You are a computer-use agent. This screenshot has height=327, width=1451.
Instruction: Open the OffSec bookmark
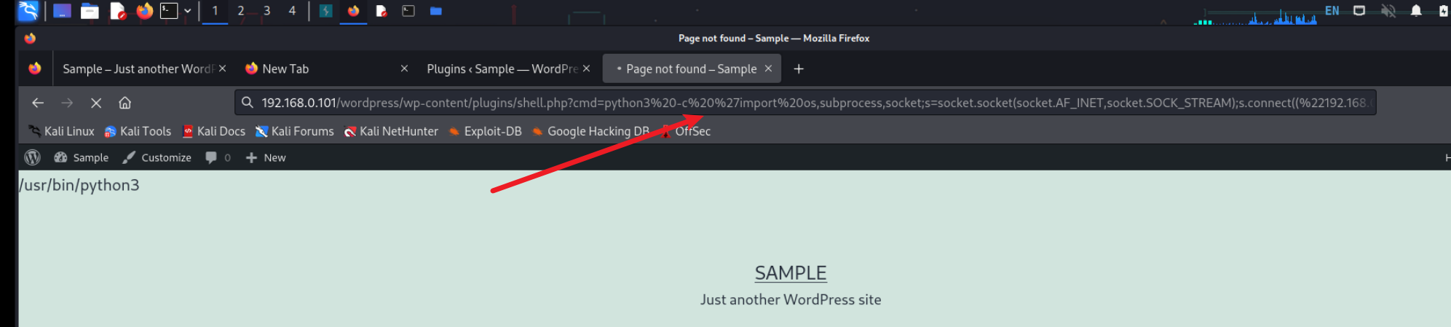(x=685, y=131)
